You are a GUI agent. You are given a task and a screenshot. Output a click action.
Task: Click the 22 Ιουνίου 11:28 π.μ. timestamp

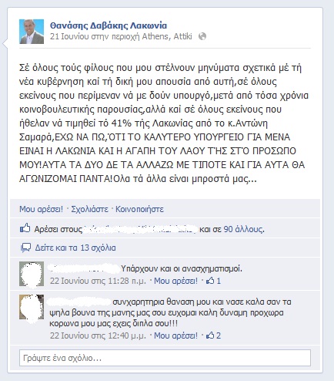[x=98, y=281]
